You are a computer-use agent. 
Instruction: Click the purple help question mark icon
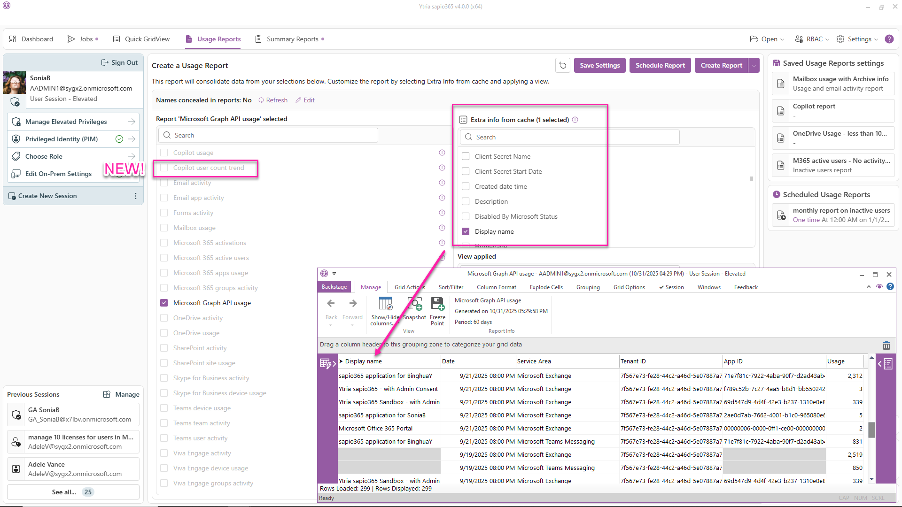coord(889,39)
